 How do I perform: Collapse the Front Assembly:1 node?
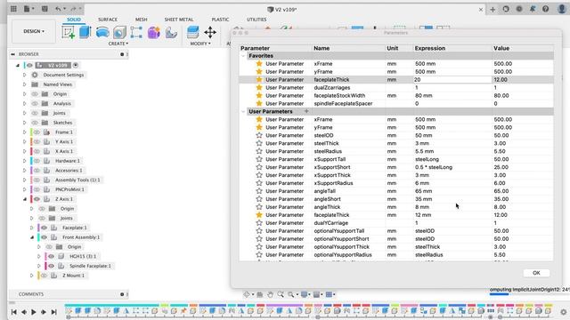pyautogui.click(x=32, y=237)
